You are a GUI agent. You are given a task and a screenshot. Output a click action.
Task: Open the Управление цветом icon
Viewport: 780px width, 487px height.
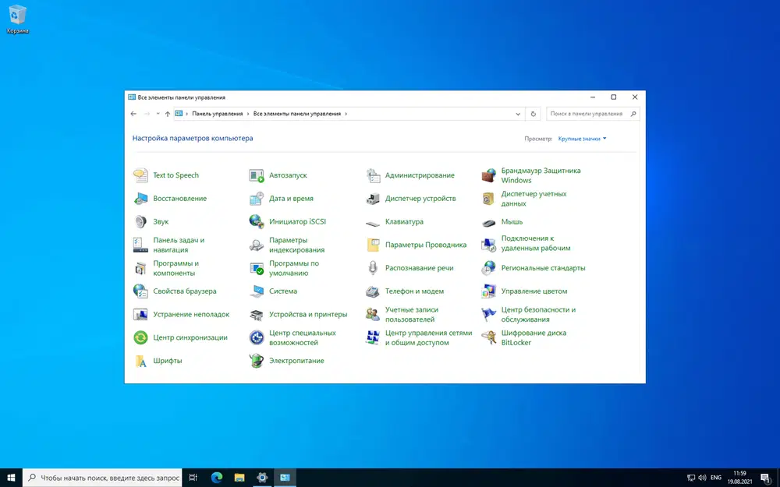pos(488,291)
